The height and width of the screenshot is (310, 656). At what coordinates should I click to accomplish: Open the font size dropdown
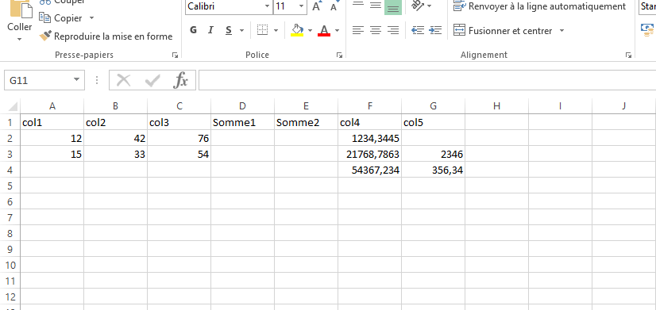[302, 6]
